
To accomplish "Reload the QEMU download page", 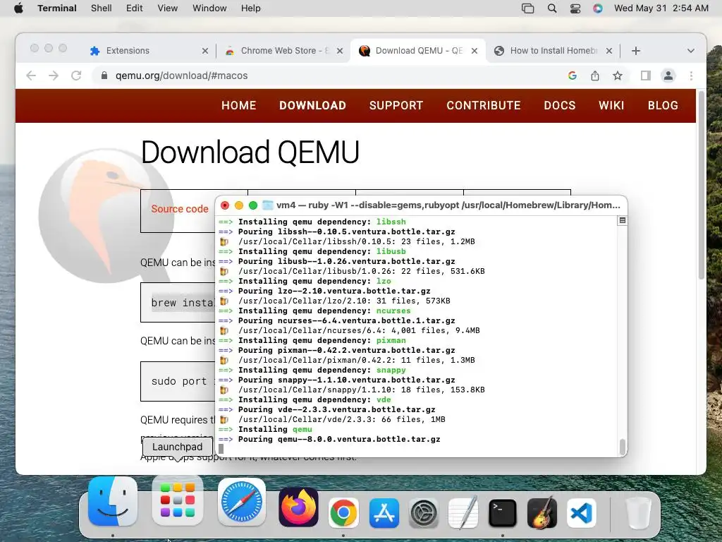I will point(76,76).
